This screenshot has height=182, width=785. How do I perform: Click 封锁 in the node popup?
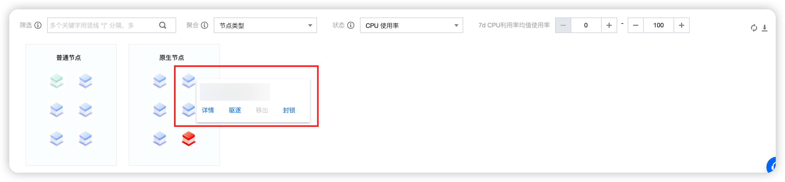pyautogui.click(x=289, y=110)
